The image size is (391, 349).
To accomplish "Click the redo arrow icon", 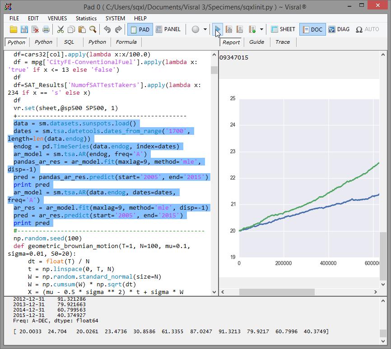I will [118, 29].
